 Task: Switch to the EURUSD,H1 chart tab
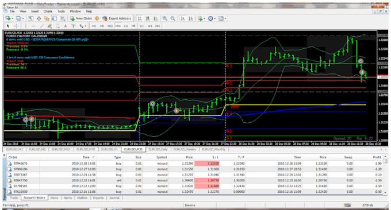point(109,149)
